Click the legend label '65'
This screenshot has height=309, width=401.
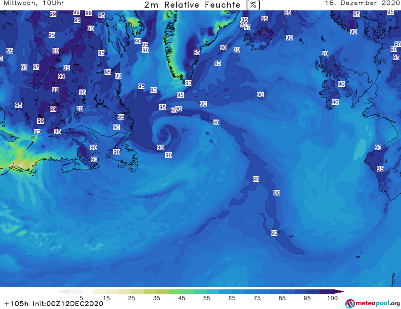click(x=232, y=298)
